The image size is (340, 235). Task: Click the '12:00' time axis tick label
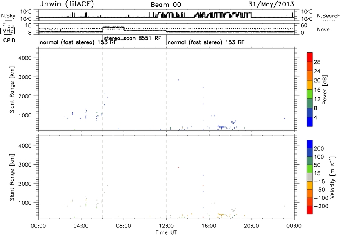[166, 226]
